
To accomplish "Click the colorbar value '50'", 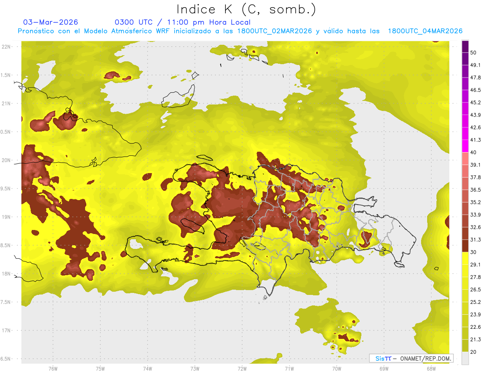I will pyautogui.click(x=474, y=53).
